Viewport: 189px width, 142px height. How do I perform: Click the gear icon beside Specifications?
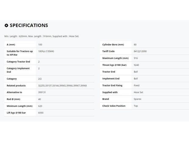[6, 25]
